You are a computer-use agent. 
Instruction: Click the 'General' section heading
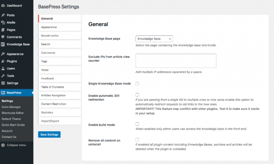[98, 24]
